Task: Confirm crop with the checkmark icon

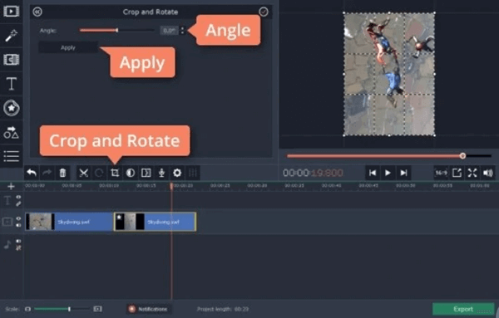Action: 264,12
